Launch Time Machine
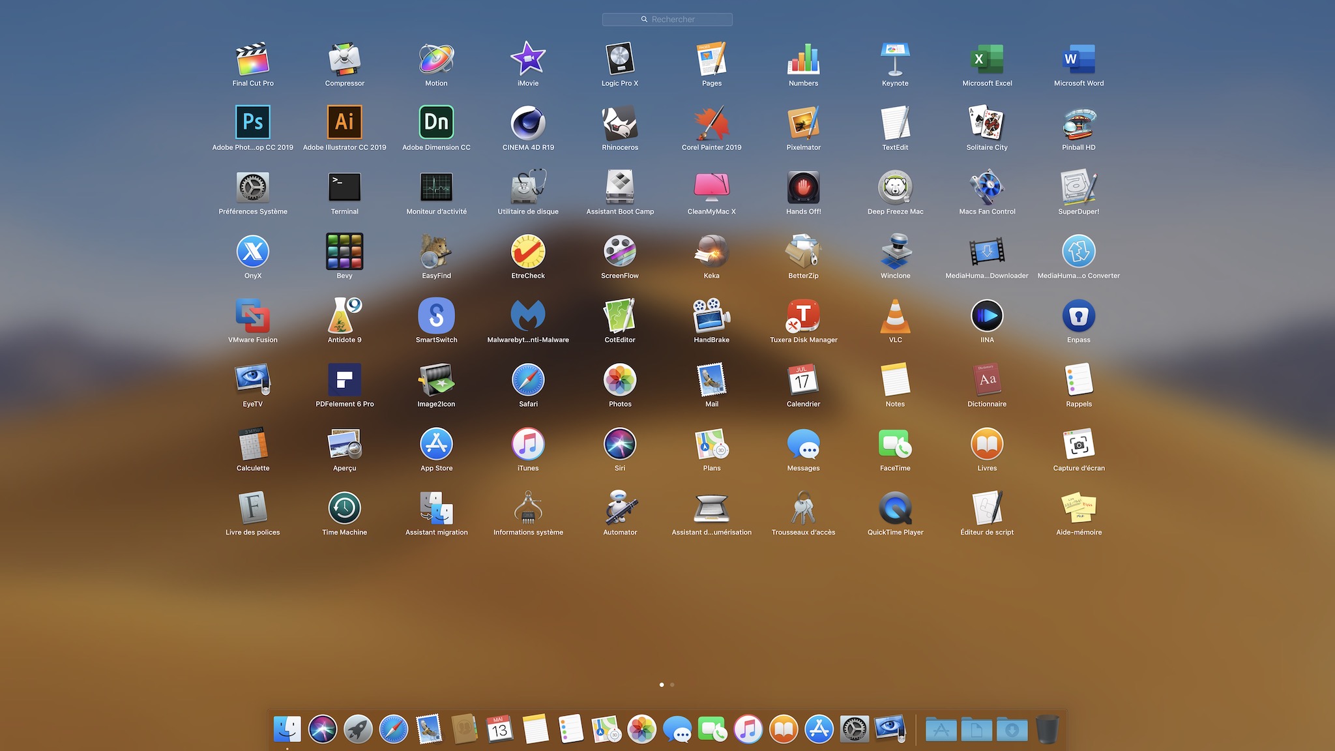 tap(345, 508)
